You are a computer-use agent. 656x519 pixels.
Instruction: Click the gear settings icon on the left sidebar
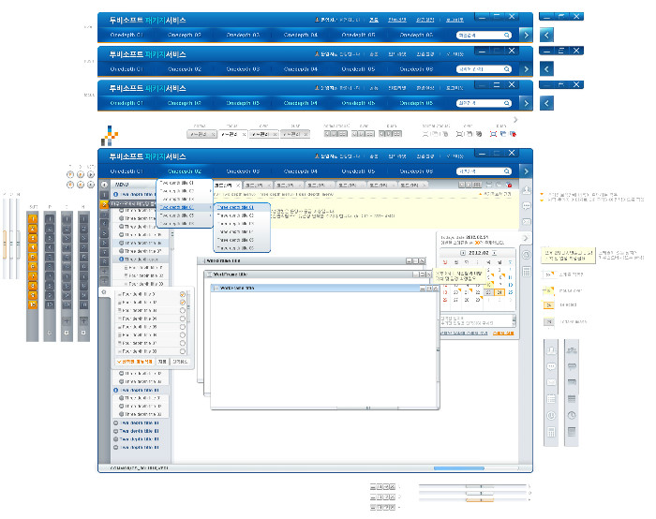pyautogui.click(x=103, y=291)
